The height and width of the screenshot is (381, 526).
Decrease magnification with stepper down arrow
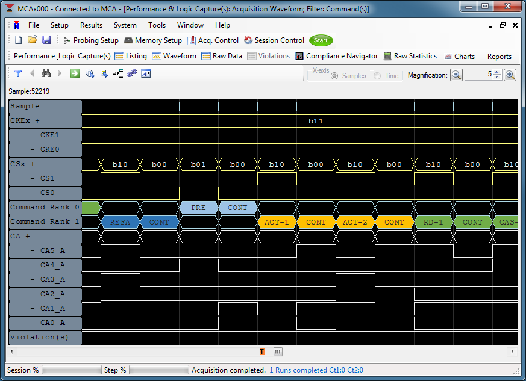[498, 78]
